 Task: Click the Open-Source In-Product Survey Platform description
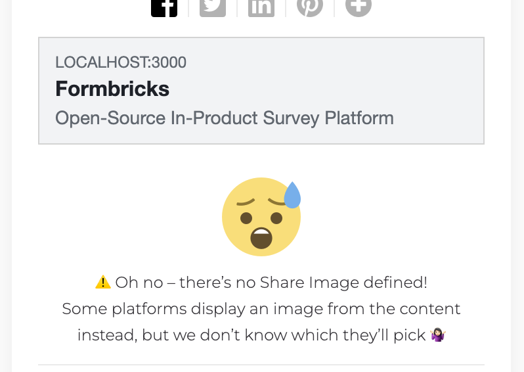[x=225, y=118]
